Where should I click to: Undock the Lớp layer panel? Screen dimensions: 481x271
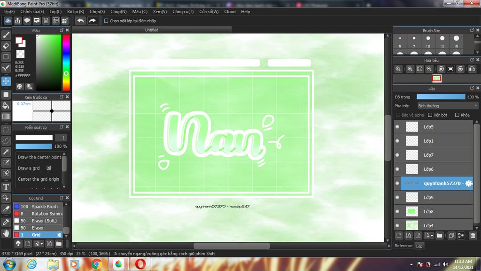(472, 88)
